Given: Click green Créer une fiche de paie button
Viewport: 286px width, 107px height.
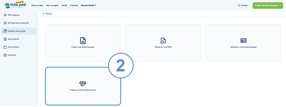Looking at the screenshot, I should 268,6.
